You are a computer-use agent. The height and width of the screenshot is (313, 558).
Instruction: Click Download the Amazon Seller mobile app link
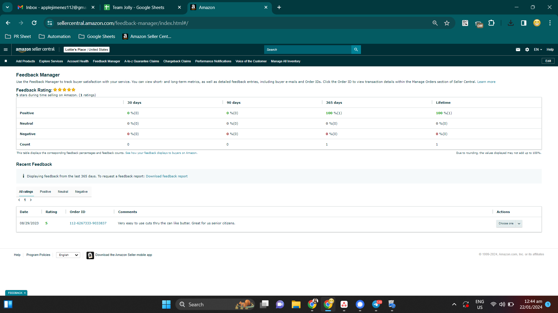coord(124,255)
